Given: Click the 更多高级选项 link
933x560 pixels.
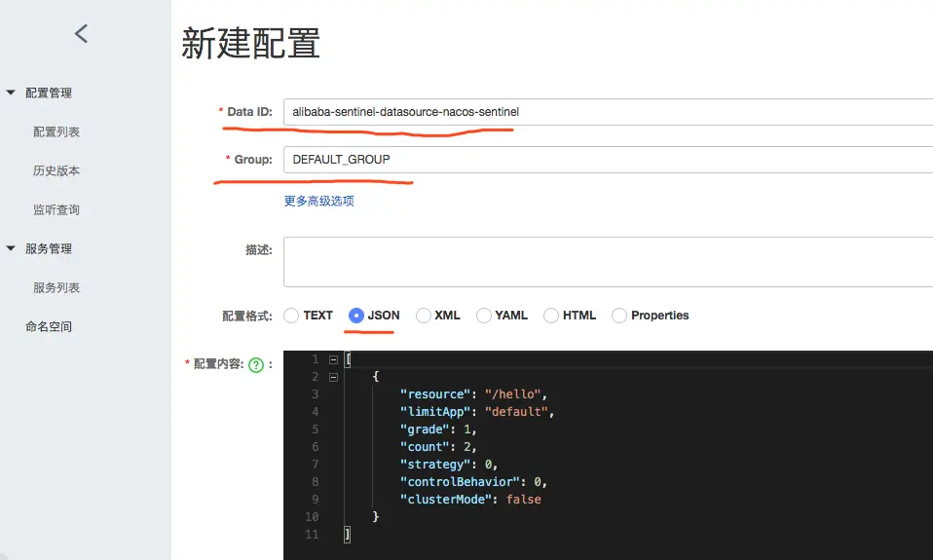Looking at the screenshot, I should [318, 202].
